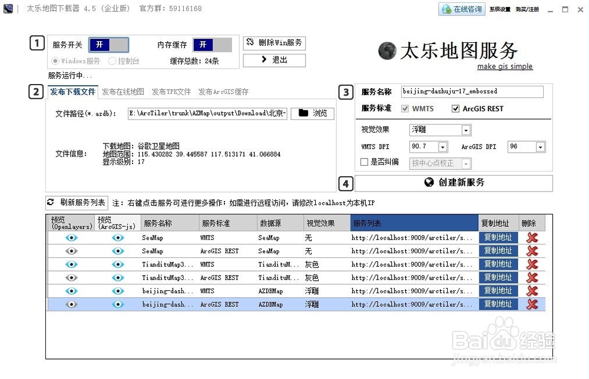
Task: Click the 在线咨询 button
Action: pyautogui.click(x=462, y=9)
